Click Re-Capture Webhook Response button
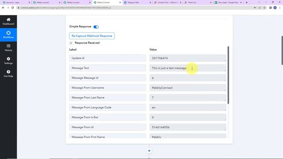Image resolution: width=283 pixels, height=159 pixels. (x=92, y=36)
